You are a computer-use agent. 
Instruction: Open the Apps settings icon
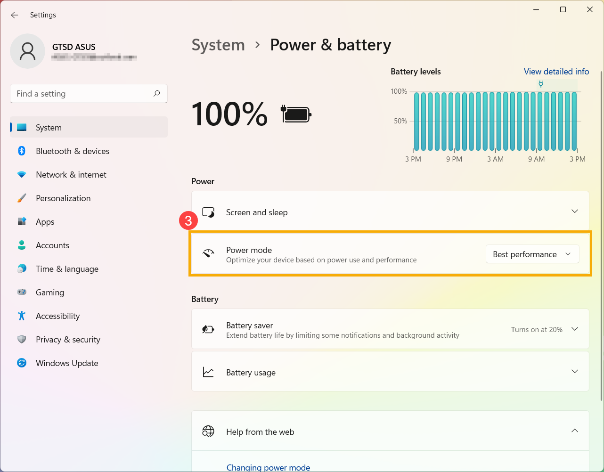coord(22,221)
